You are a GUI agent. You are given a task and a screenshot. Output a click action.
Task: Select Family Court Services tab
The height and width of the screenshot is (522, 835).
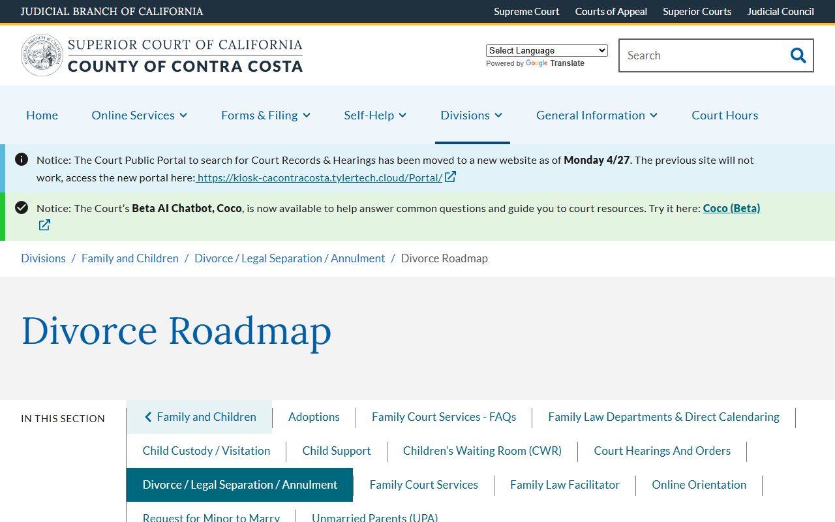[423, 485]
